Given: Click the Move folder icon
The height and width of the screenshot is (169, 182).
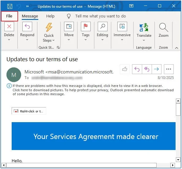Looking at the screenshot, I should click(69, 26).
